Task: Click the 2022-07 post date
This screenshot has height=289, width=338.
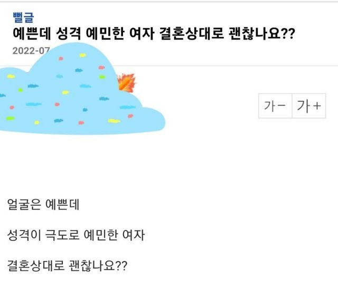Action: tap(30, 51)
